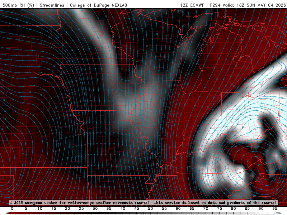Click the "85" value on the RH scale

247,209
